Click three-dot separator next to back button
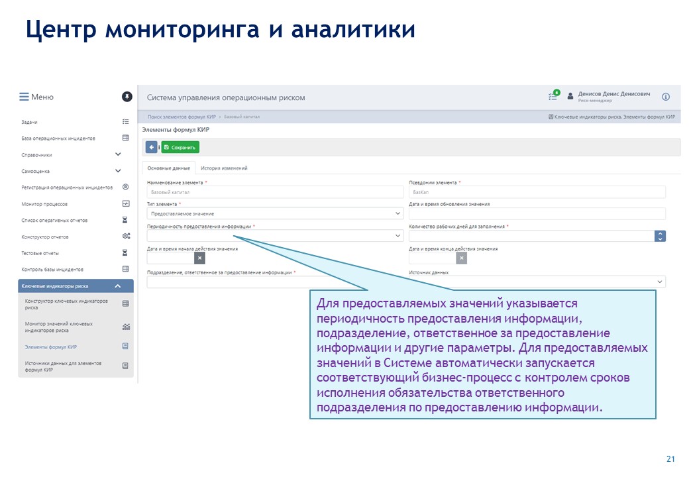Viewport: 689px width, 477px height. pos(159,147)
